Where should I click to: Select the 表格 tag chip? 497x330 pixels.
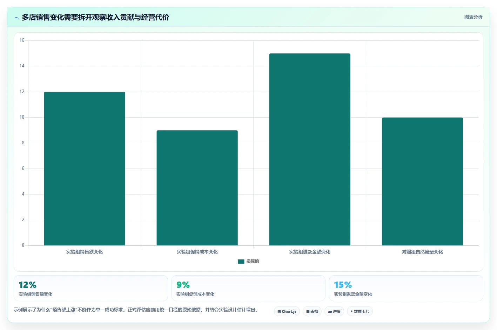(x=312, y=311)
